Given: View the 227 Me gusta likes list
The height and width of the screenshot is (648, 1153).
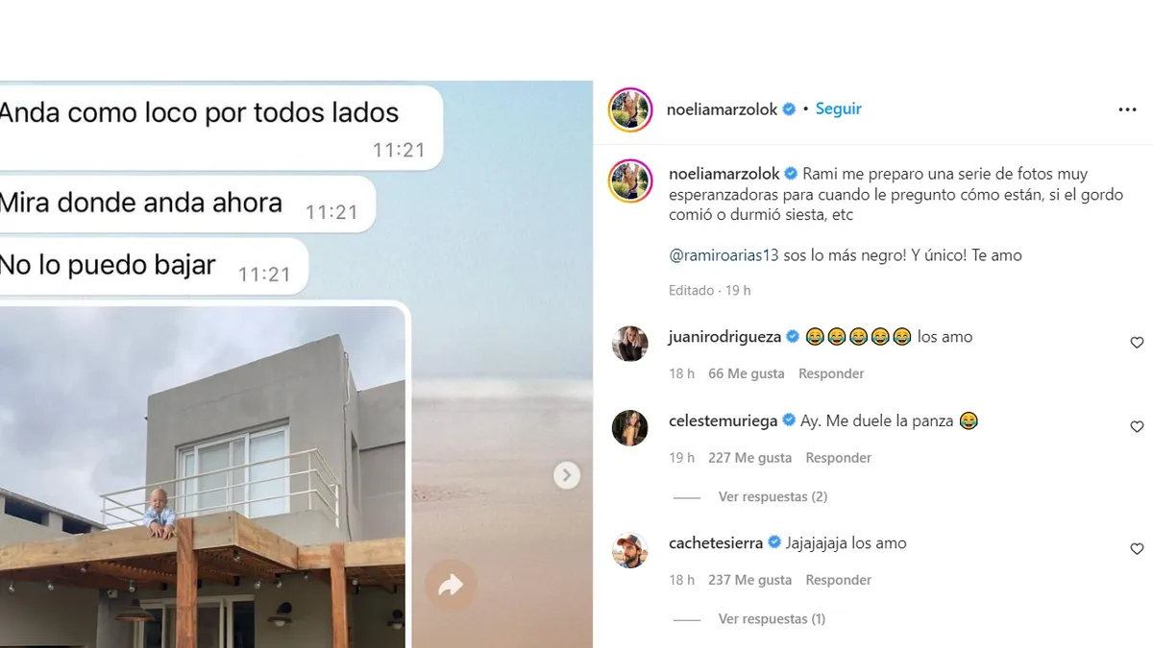Looking at the screenshot, I should (749, 458).
